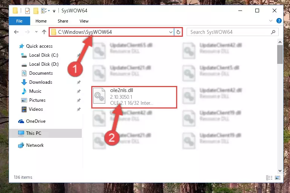The height and width of the screenshot is (193, 290).
Task: Click the This PC monitor icon
Action: [x=21, y=133]
